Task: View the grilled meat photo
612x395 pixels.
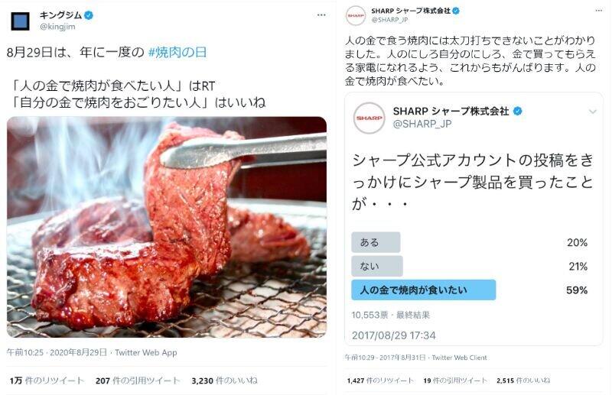Action: 167,227
